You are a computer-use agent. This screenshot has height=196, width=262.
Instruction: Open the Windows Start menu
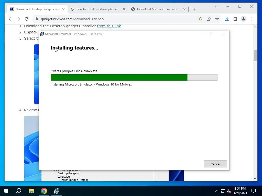pyautogui.click(x=6, y=191)
